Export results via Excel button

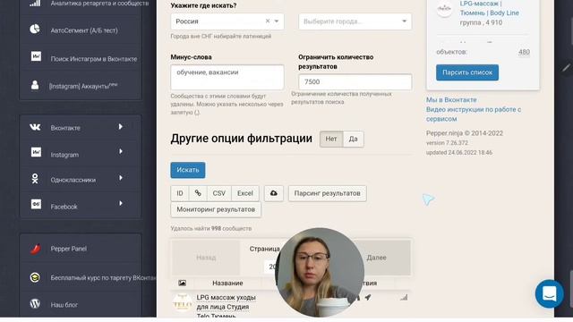(x=245, y=193)
